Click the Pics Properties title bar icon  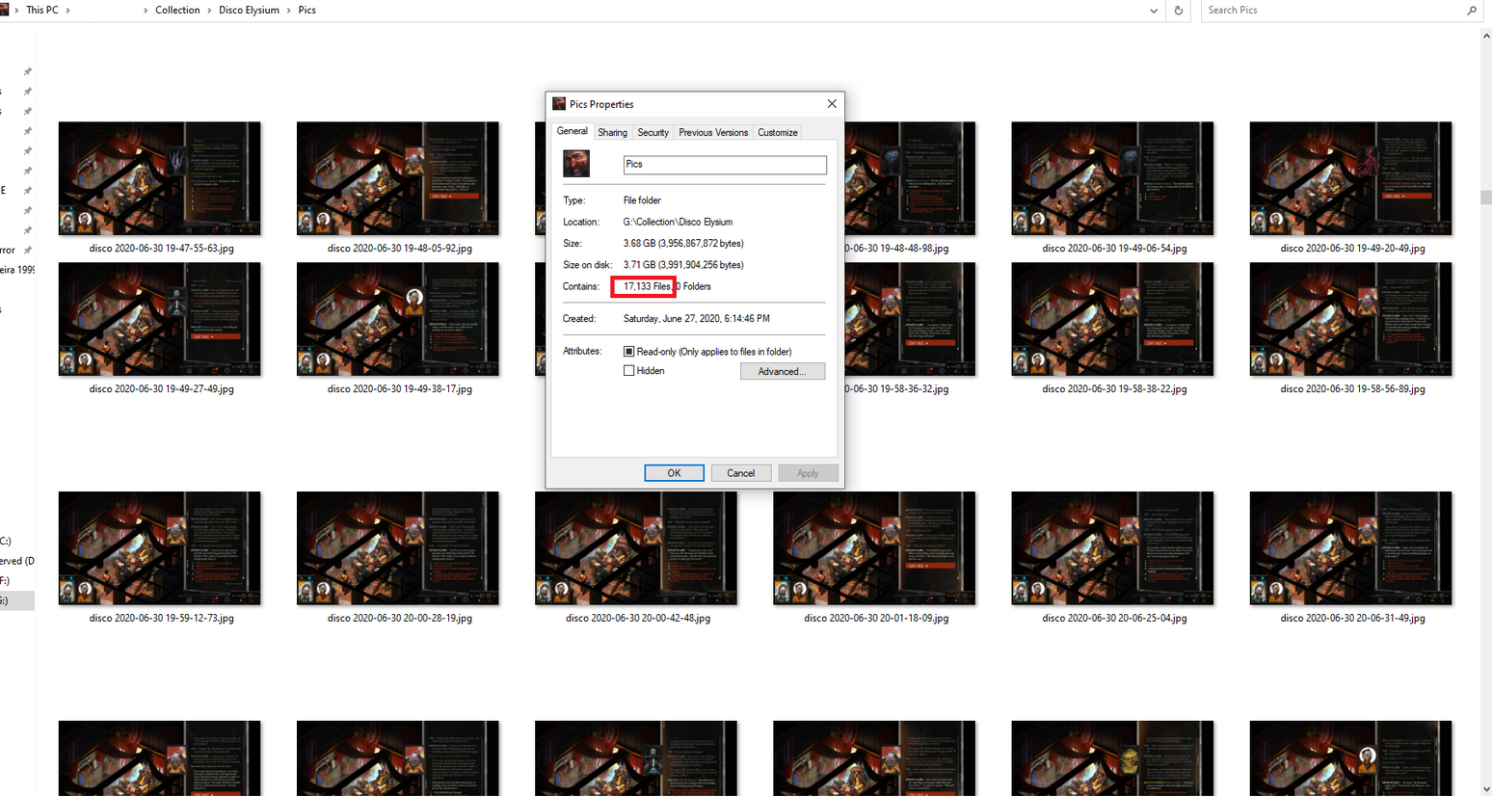pyautogui.click(x=559, y=104)
